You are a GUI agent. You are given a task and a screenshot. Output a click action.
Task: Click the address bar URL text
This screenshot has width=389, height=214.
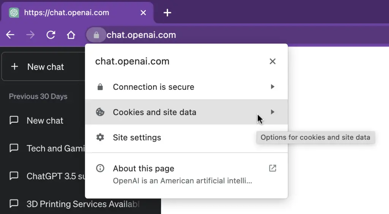pyautogui.click(x=141, y=35)
